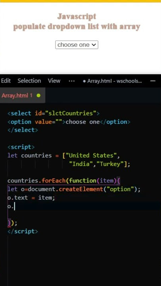Minimize the editor window using the dash icon
The image size is (161, 286).
point(153,81)
